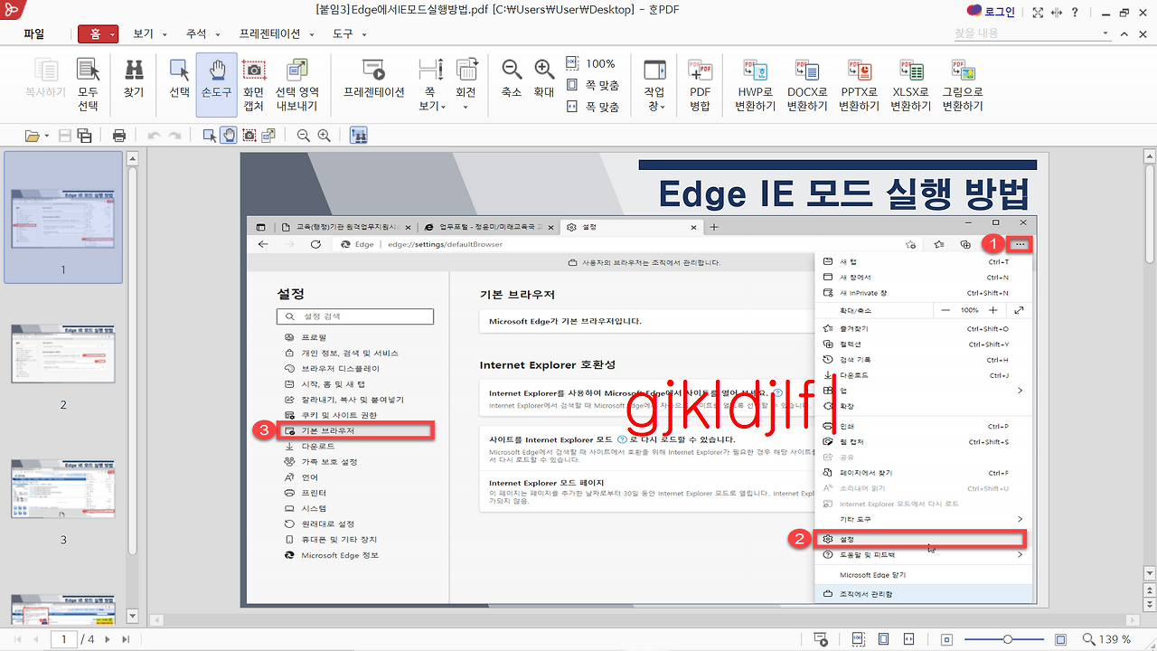This screenshot has height=651, width=1157.
Task: Go to next page in status bar
Action: coord(108,639)
